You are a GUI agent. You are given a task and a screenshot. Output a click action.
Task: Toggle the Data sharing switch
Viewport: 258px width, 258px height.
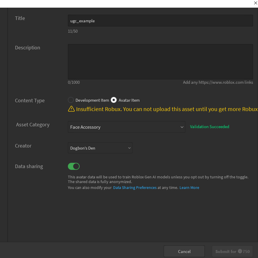point(74,166)
